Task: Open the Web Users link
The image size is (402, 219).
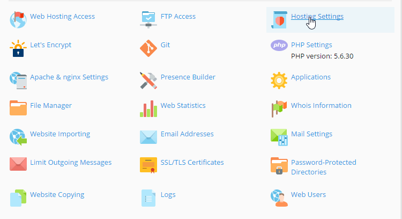Action: (x=308, y=195)
